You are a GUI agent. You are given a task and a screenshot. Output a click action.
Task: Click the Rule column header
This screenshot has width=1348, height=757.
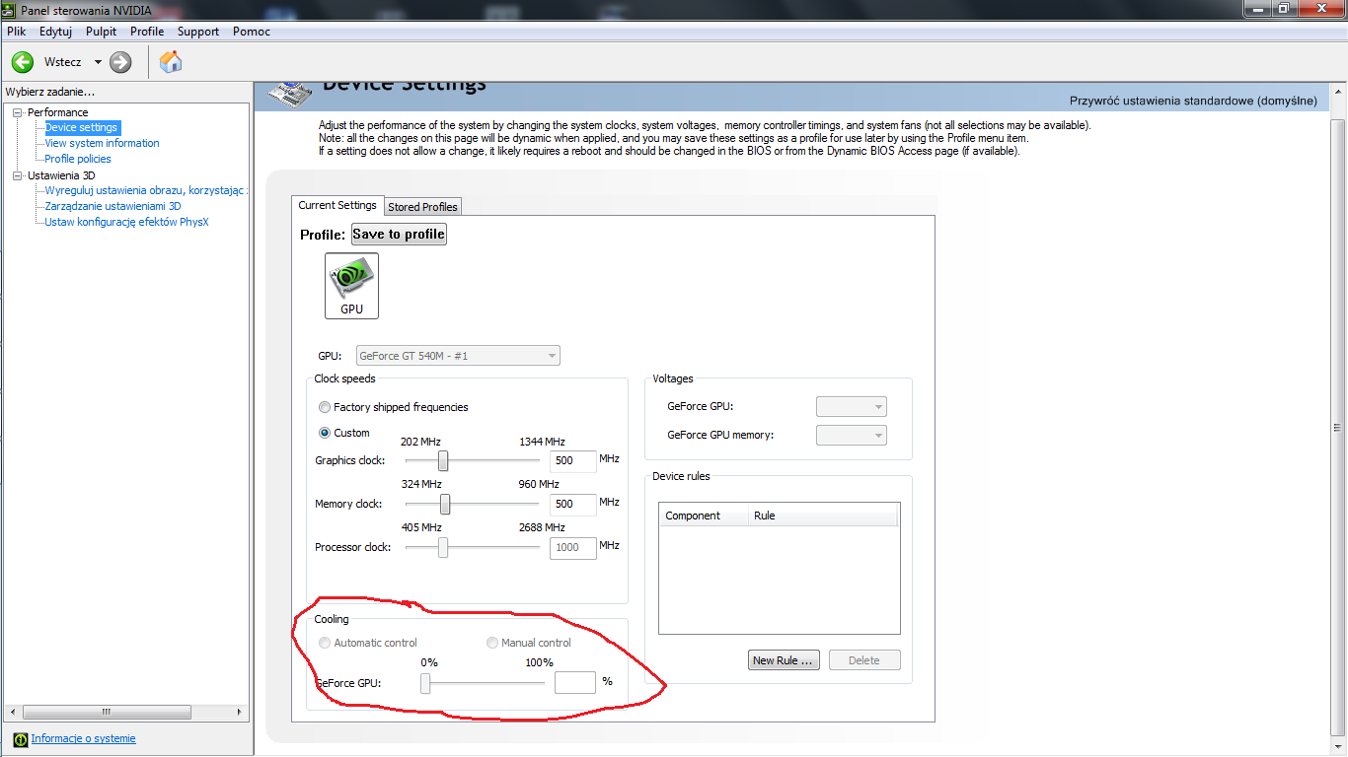coord(824,516)
